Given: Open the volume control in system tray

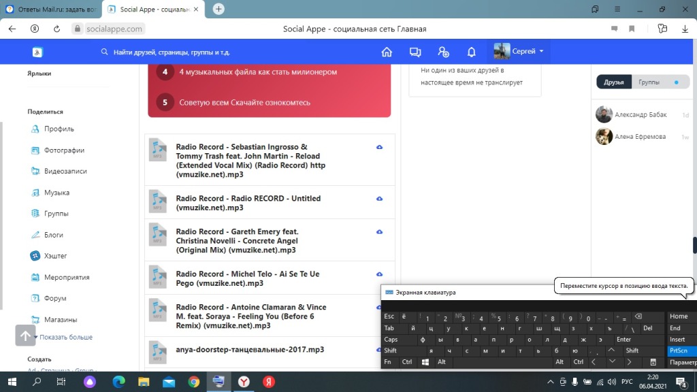Looking at the screenshot, I should click(612, 382).
